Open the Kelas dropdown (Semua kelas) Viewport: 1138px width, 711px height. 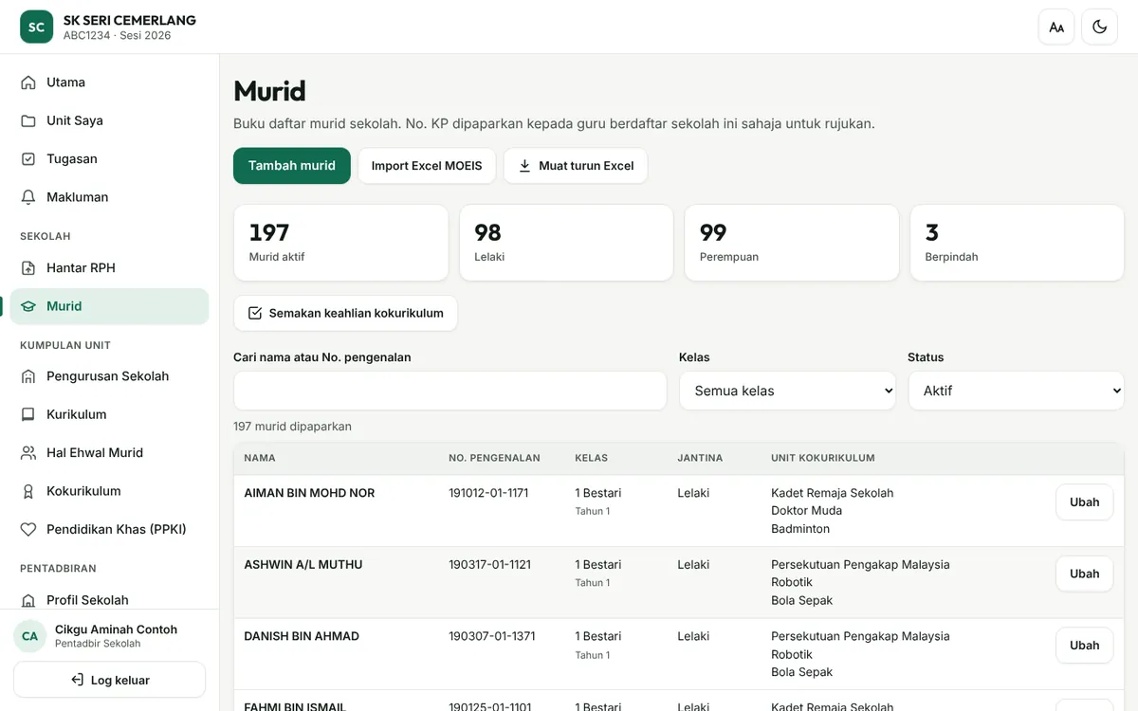click(x=787, y=391)
